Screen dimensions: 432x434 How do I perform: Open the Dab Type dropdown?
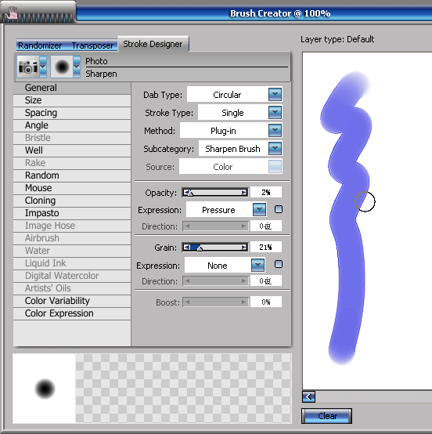pyautogui.click(x=275, y=94)
